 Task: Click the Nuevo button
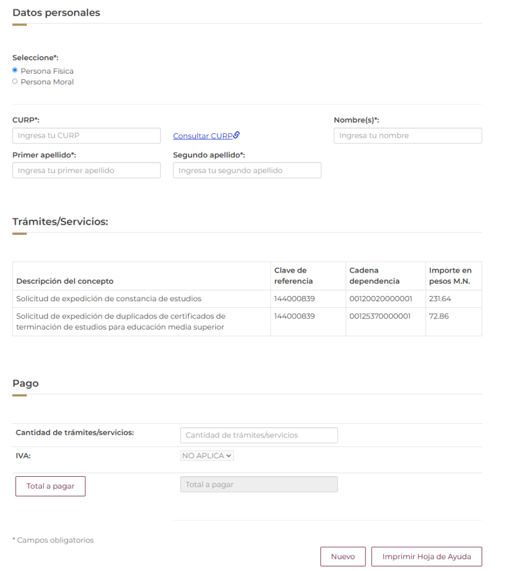[x=343, y=557]
